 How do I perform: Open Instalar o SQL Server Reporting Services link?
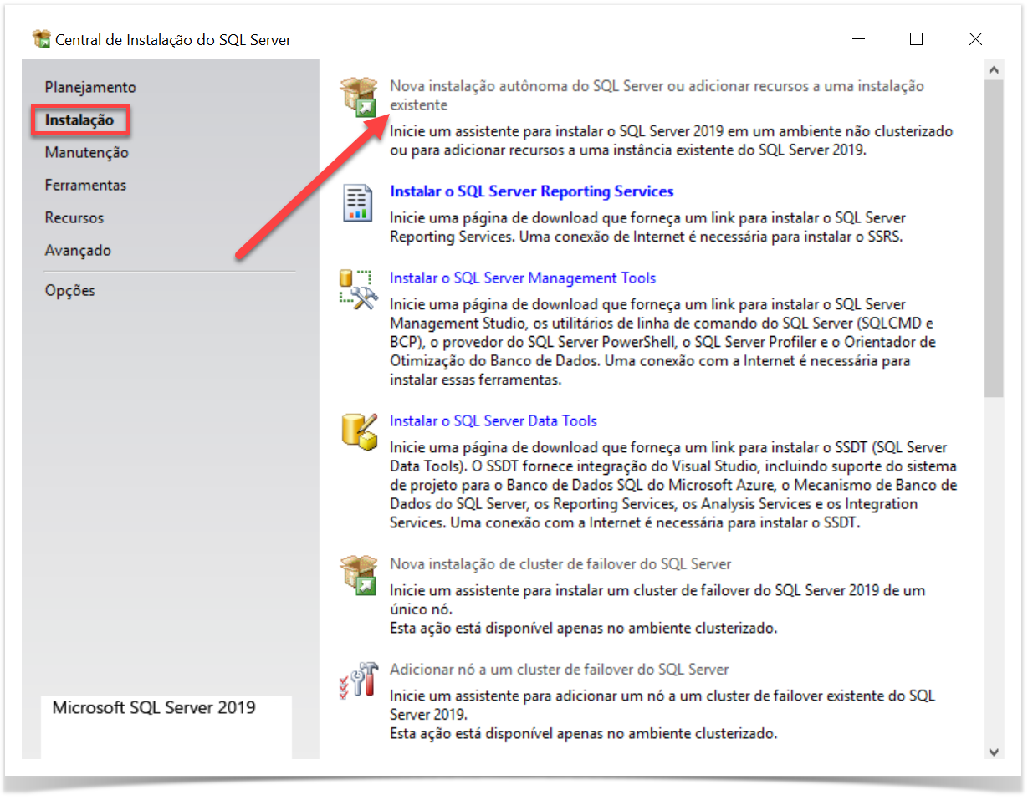531,191
